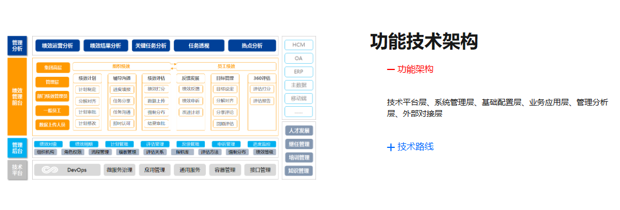Click the 评估打分 item
This screenshot has width=620, height=210.
coord(262,89)
